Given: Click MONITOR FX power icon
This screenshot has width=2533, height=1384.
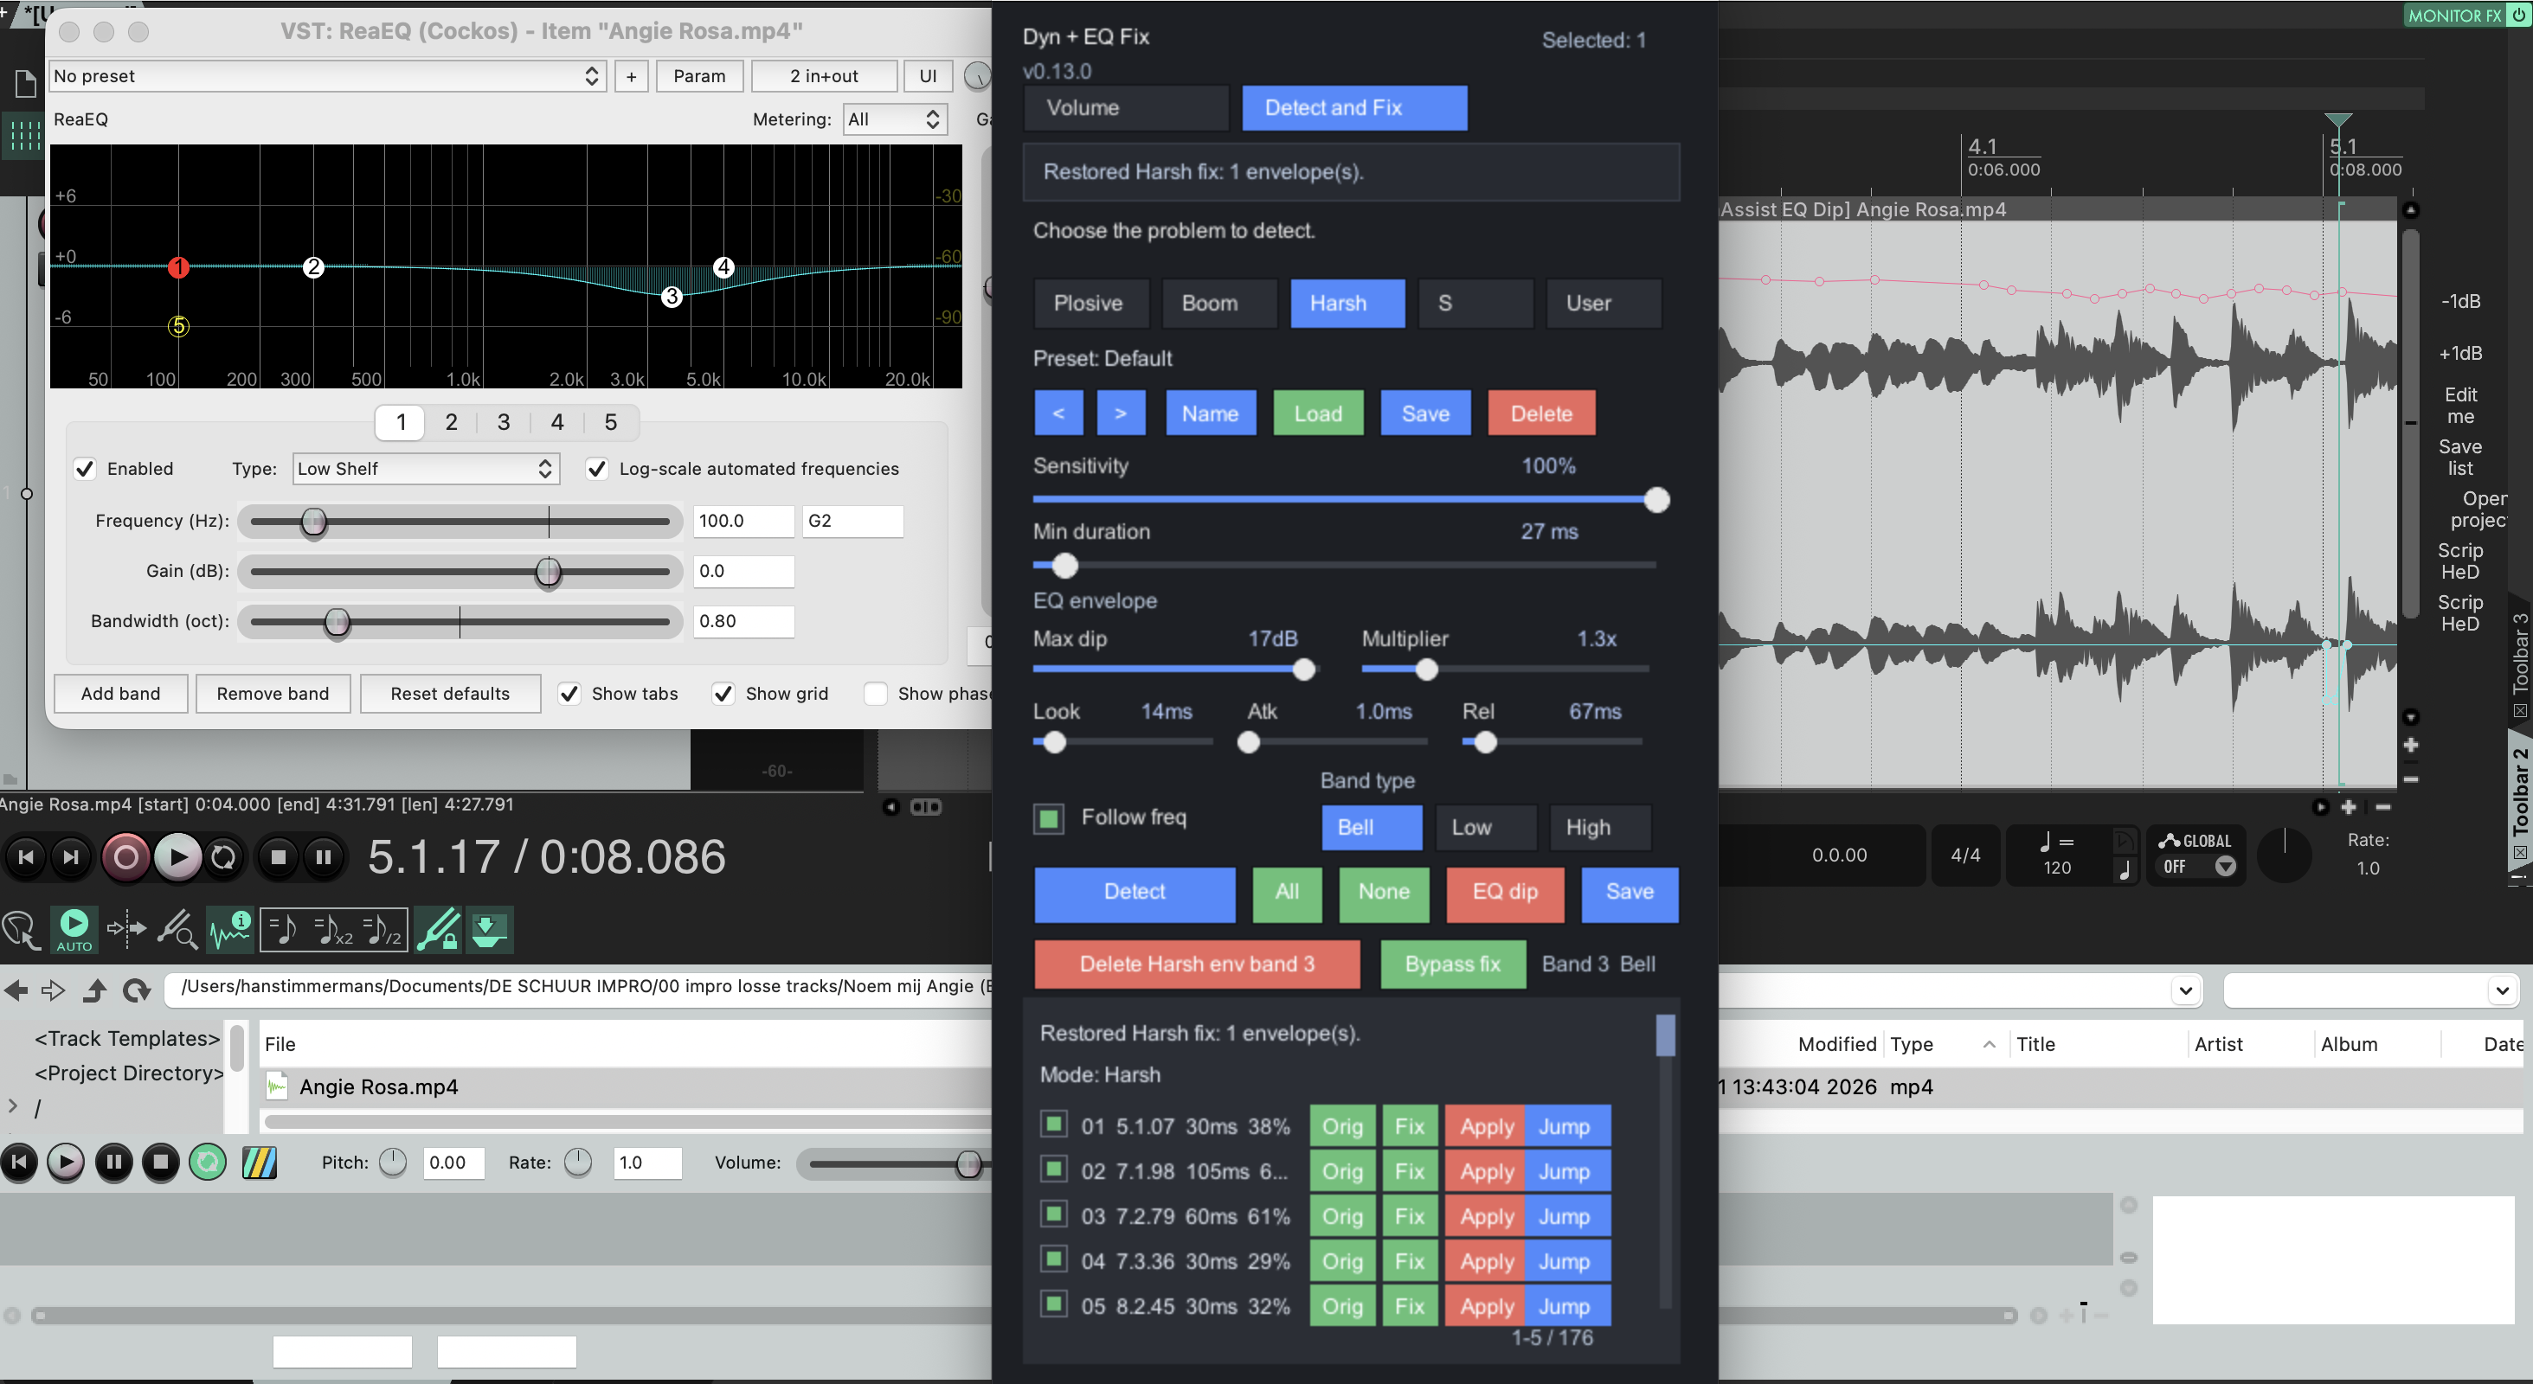Looking at the screenshot, I should [x=2517, y=15].
